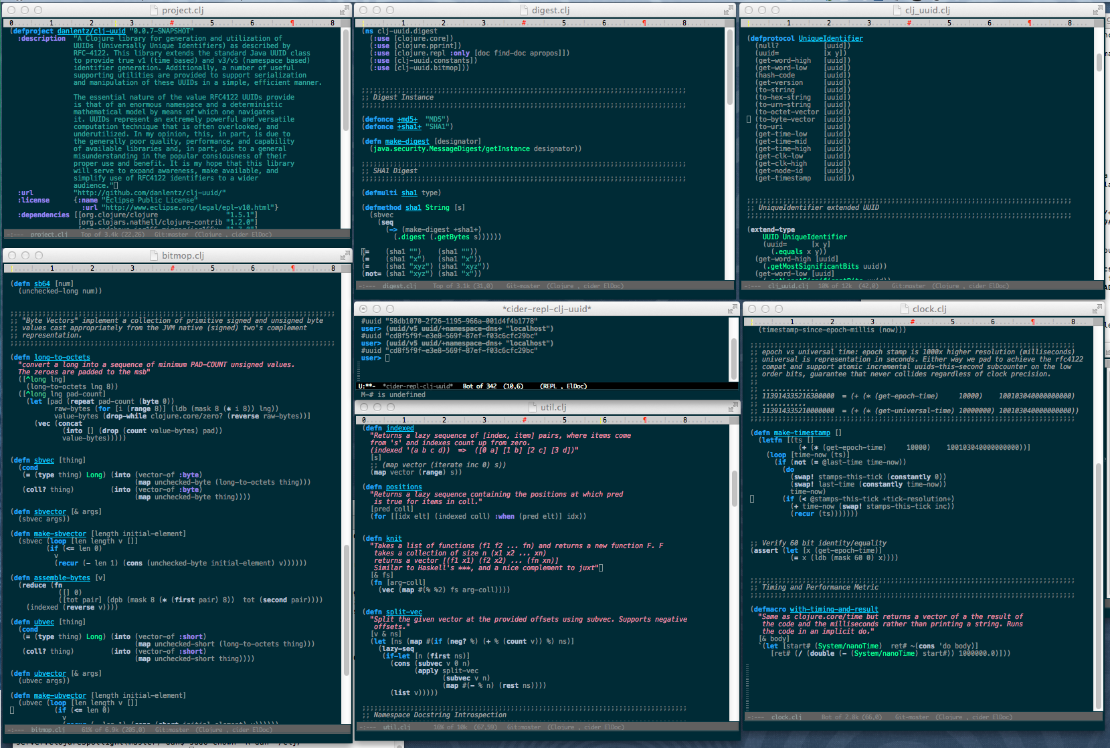Click '(REPL , ElDoc)' in cider-repl mode line
1110x748 pixels.
pyautogui.click(x=563, y=386)
